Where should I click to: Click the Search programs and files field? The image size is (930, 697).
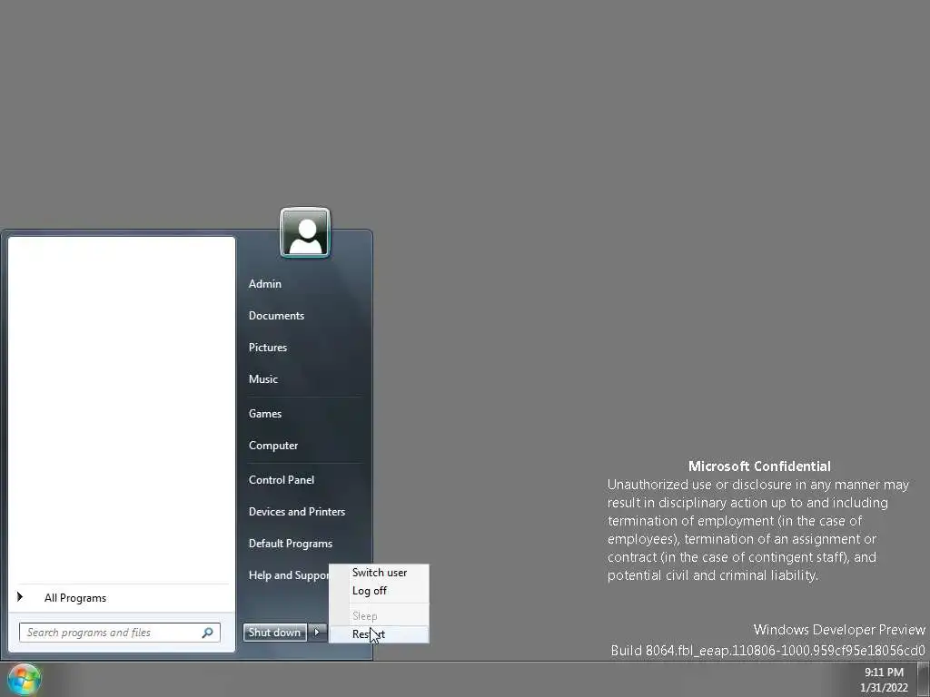pos(120,633)
